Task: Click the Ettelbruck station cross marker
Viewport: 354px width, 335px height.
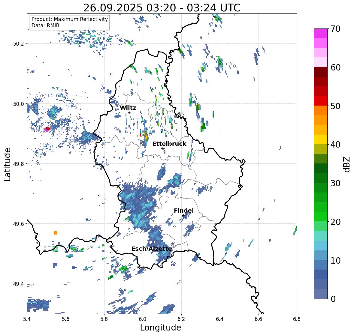Action: coord(162,148)
